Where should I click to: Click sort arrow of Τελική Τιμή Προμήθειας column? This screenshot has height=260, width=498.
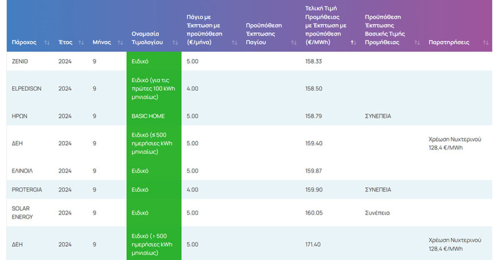353,42
